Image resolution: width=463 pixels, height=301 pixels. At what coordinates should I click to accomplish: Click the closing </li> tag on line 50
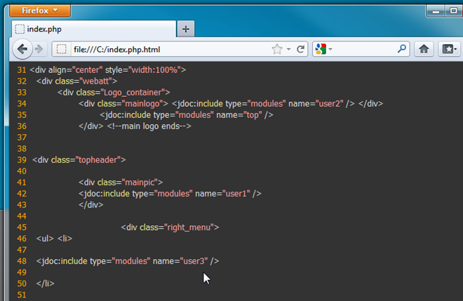pos(45,283)
